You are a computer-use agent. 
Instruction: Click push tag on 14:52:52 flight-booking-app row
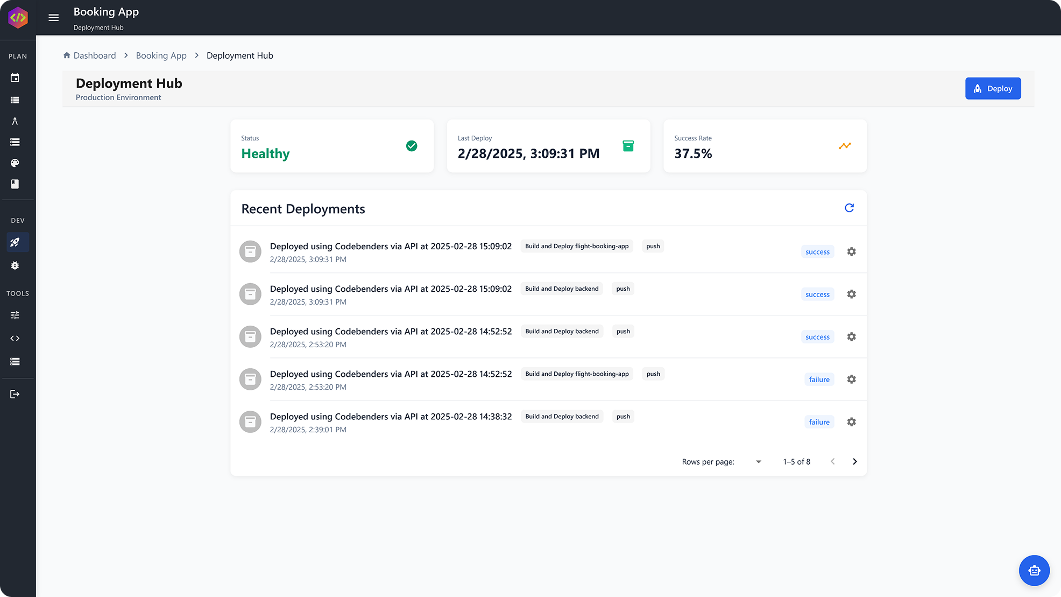click(653, 374)
